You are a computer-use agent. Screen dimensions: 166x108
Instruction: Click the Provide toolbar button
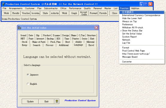103,13
